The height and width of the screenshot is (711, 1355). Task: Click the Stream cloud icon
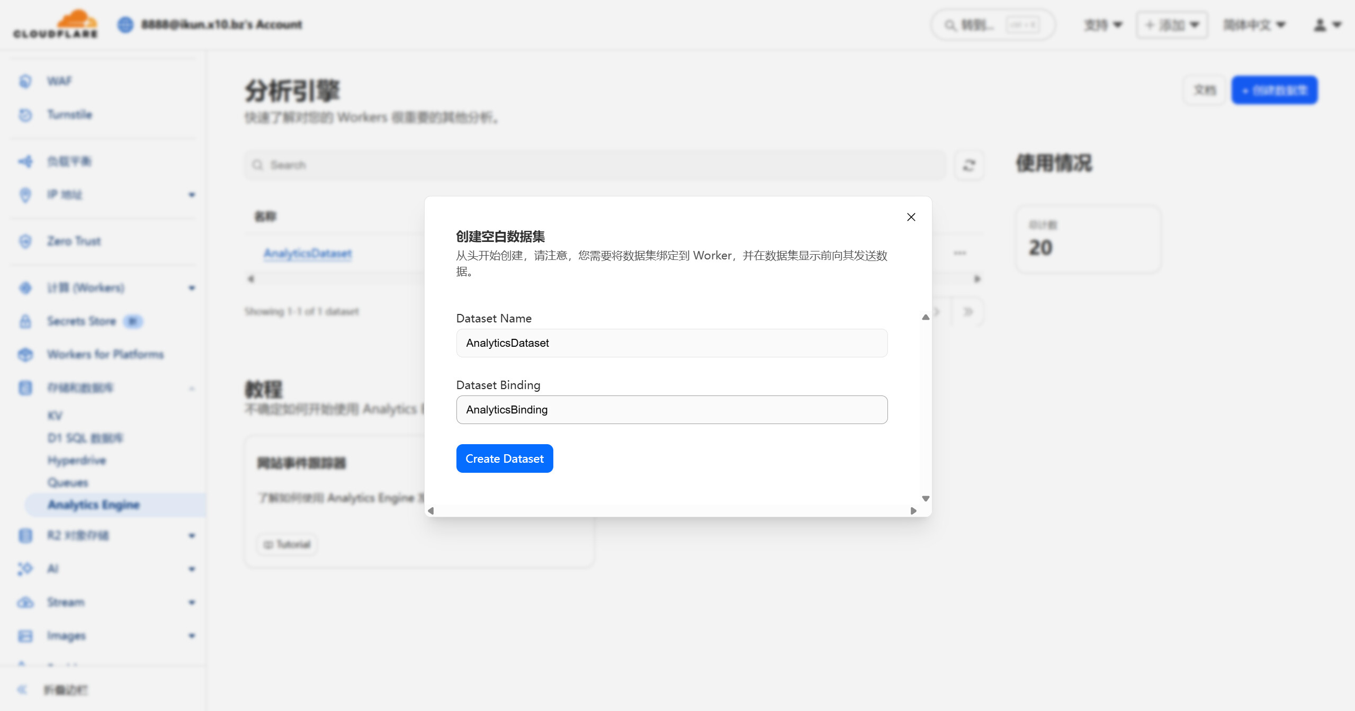[25, 602]
